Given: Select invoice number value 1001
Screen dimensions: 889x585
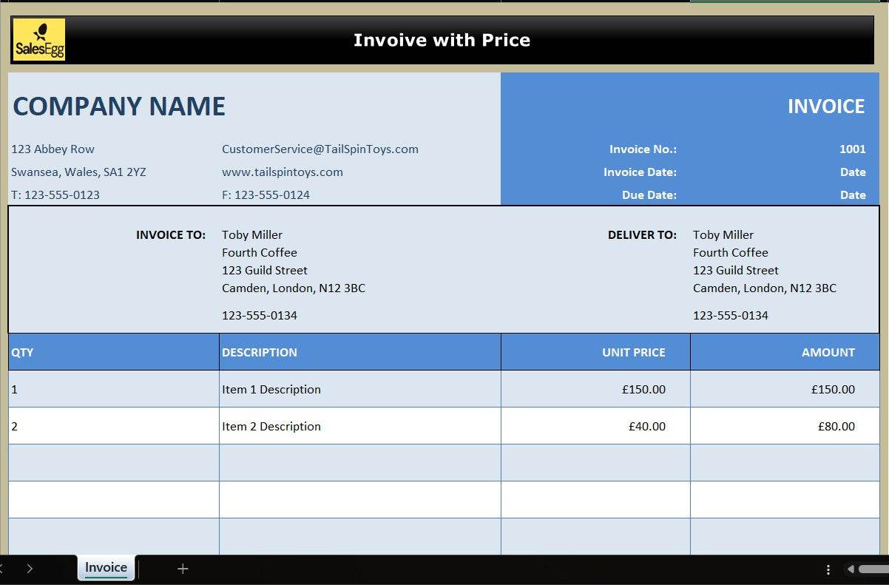Looking at the screenshot, I should pyautogui.click(x=852, y=149).
